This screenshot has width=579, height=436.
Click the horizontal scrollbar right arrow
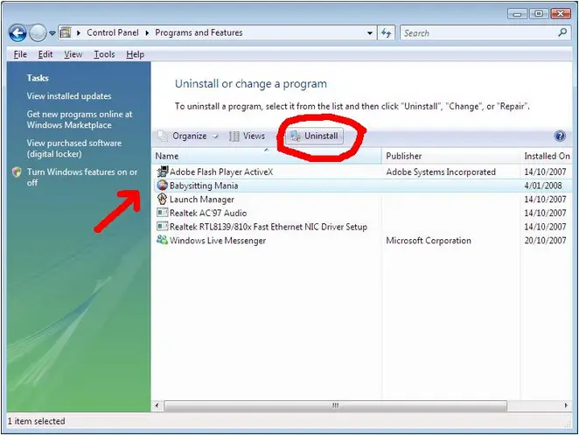[566, 405]
